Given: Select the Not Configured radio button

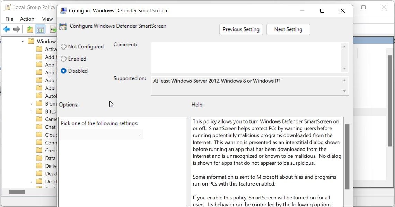Looking at the screenshot, I should [63, 46].
